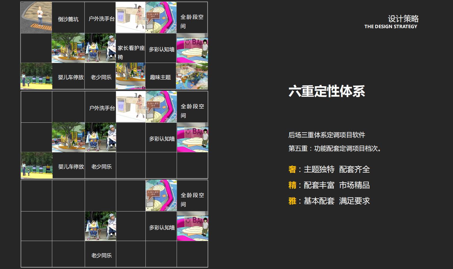The image size is (453, 269).
Task: Click the '满足要求' phrase
Action: [x=354, y=201]
